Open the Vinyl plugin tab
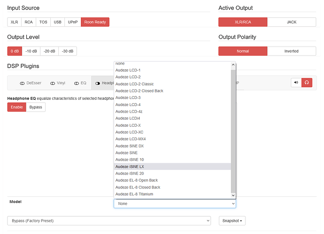 pos(58,83)
